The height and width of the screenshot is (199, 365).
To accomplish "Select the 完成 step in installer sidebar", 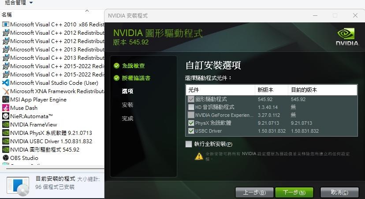I will pos(127,119).
